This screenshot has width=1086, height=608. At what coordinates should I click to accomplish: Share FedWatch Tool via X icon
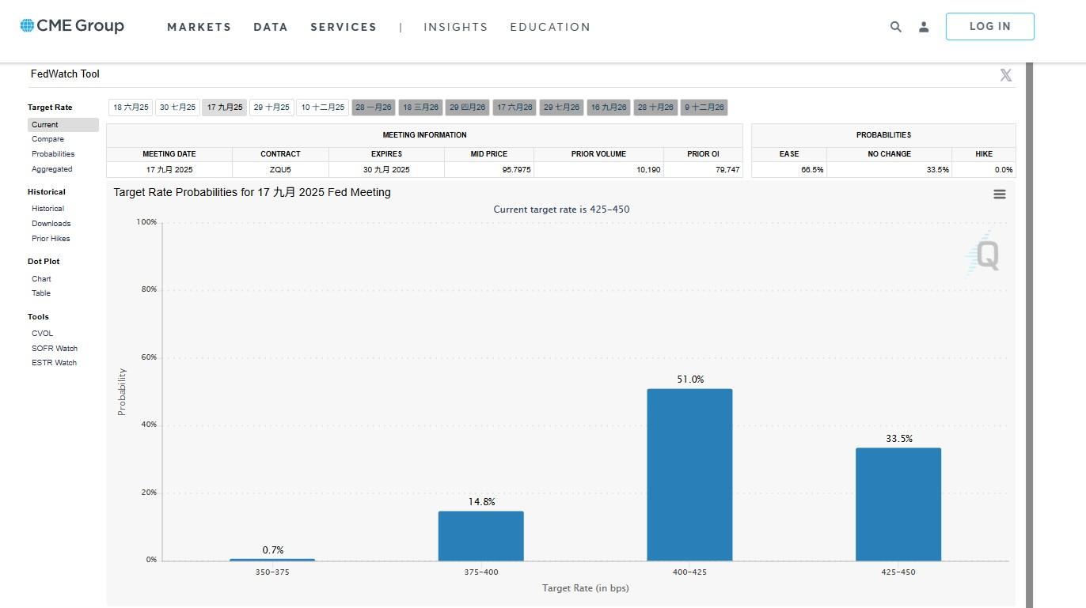(x=1005, y=75)
